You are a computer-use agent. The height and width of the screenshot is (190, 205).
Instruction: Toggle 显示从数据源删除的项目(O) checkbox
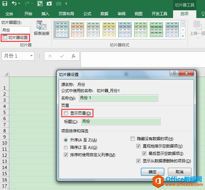point(138,161)
